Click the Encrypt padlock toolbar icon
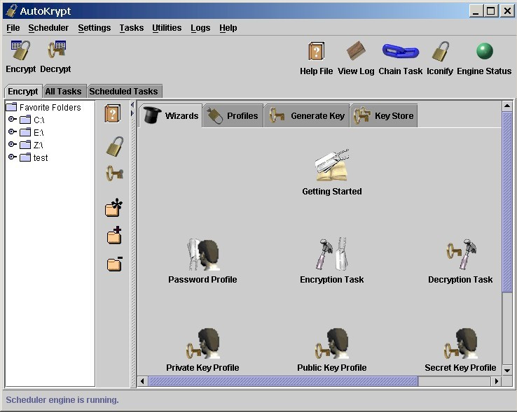This screenshot has height=412, width=517. [20, 50]
